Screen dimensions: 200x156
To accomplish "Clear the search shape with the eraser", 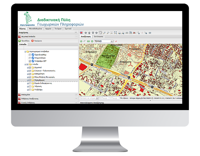I will (116, 41).
